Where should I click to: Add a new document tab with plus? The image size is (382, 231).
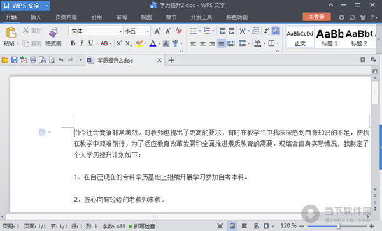(x=171, y=60)
